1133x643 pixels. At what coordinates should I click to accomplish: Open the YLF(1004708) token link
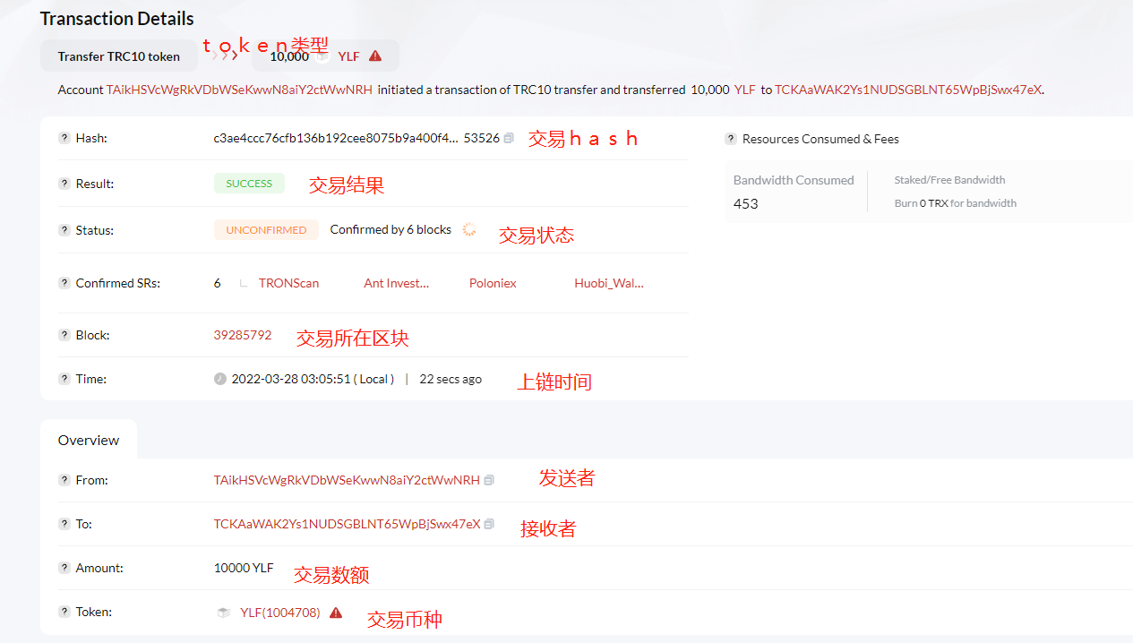[x=279, y=613]
